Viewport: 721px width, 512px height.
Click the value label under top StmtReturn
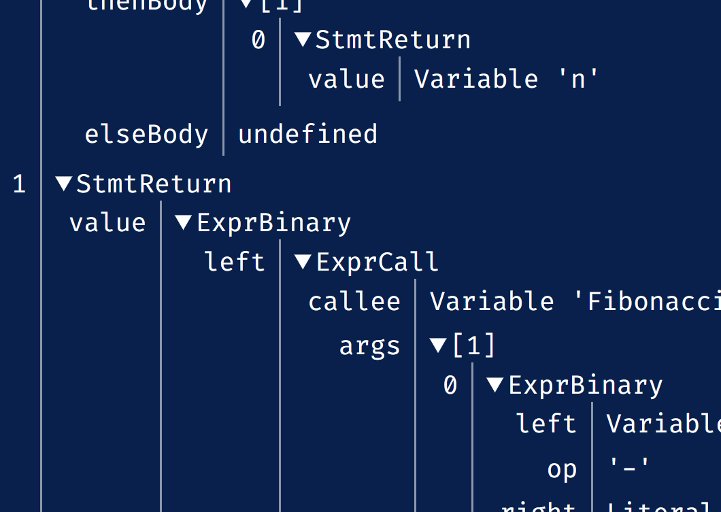(x=107, y=223)
